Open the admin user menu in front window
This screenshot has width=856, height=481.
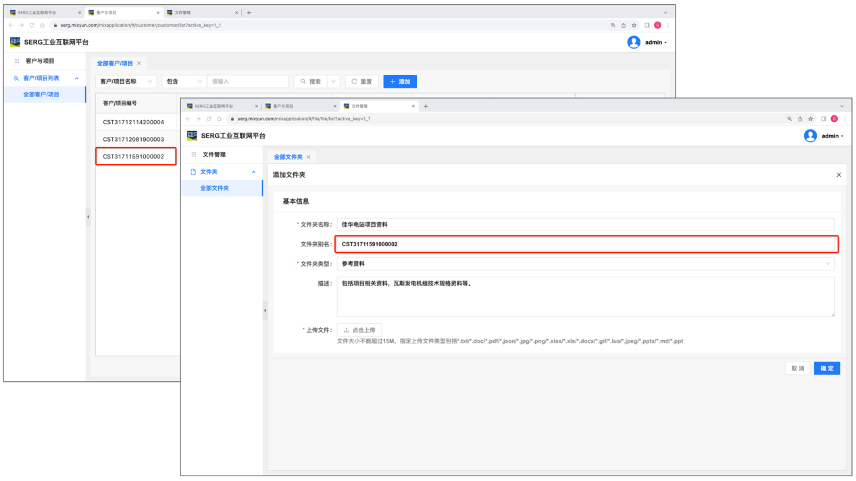(830, 136)
